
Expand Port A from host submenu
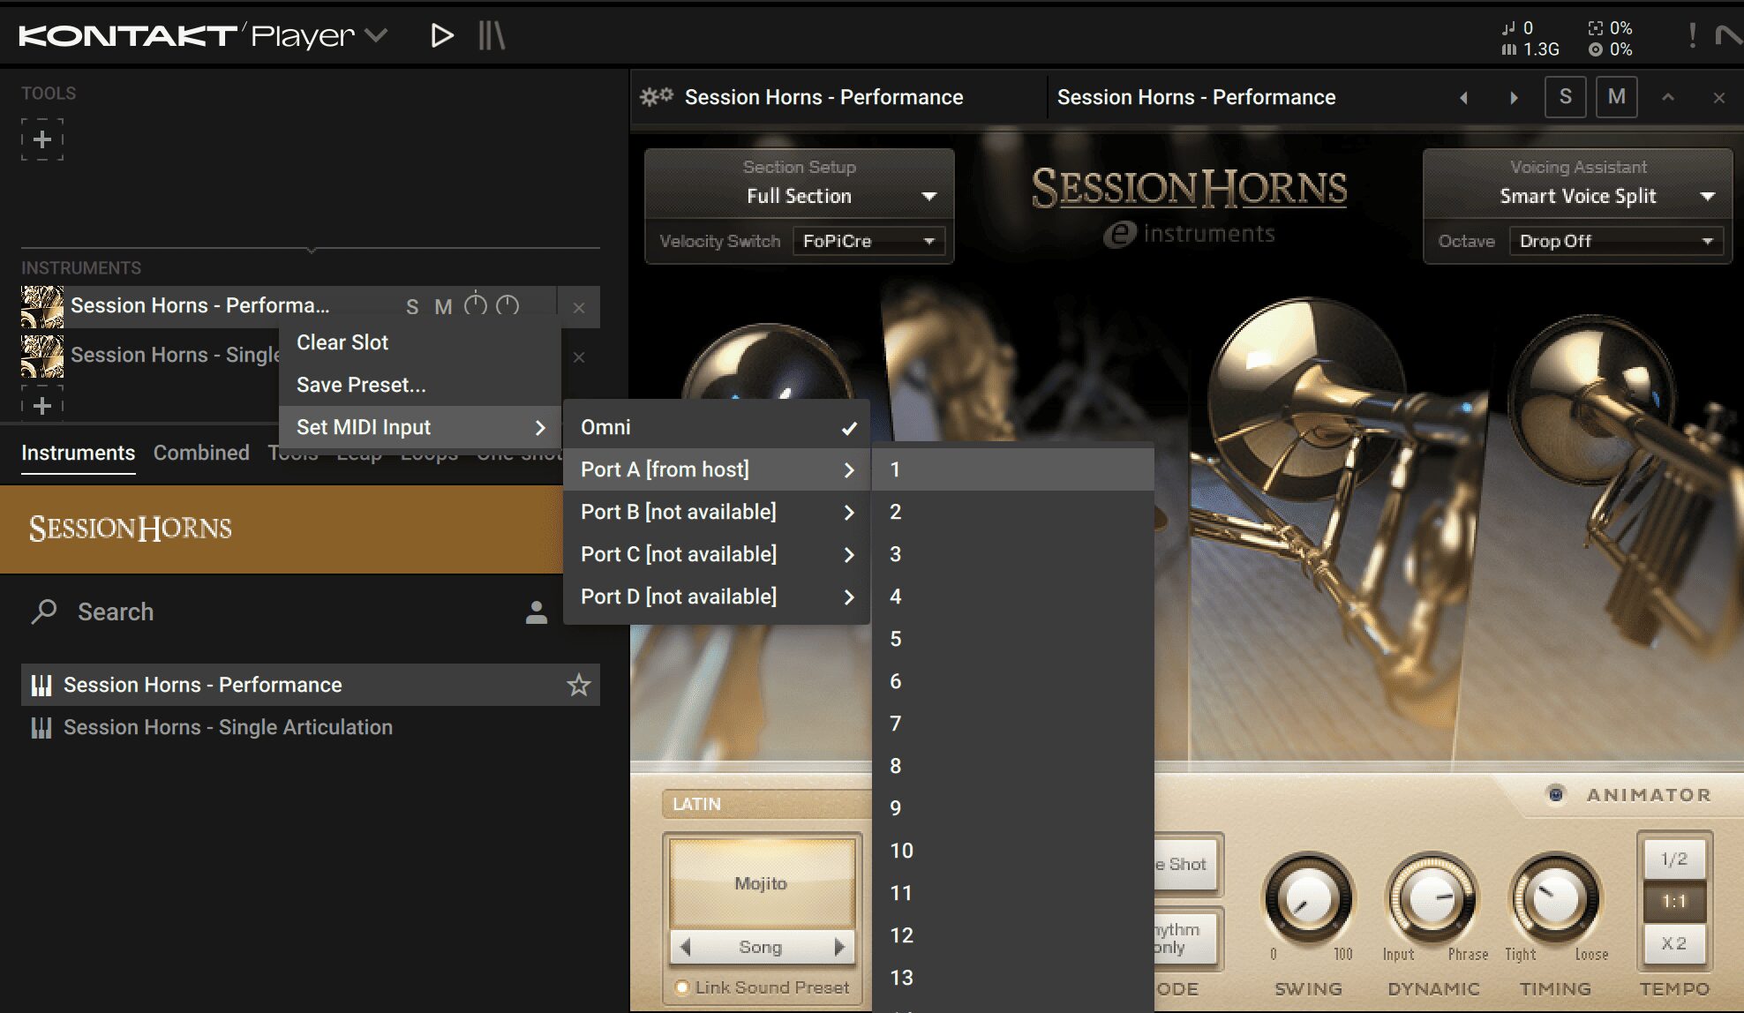click(x=717, y=469)
